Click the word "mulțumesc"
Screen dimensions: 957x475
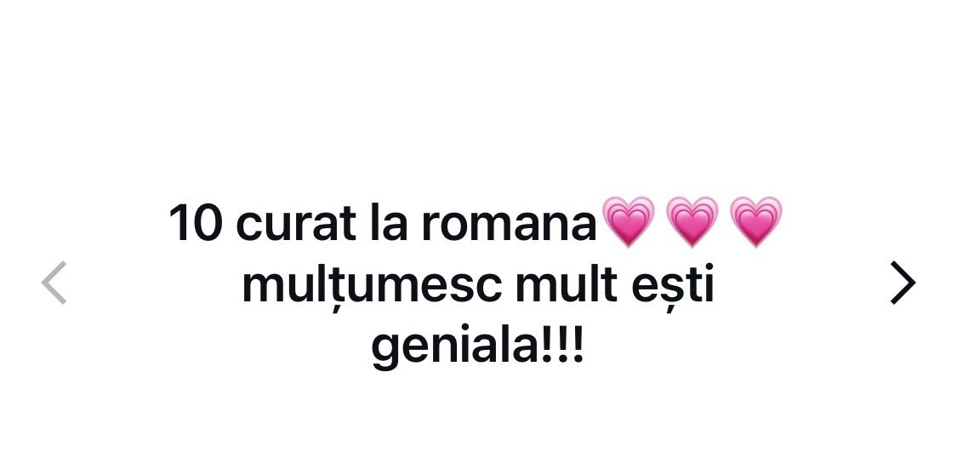pyautogui.click(x=372, y=288)
